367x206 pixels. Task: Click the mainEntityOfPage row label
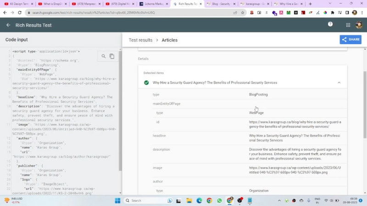click(167, 104)
